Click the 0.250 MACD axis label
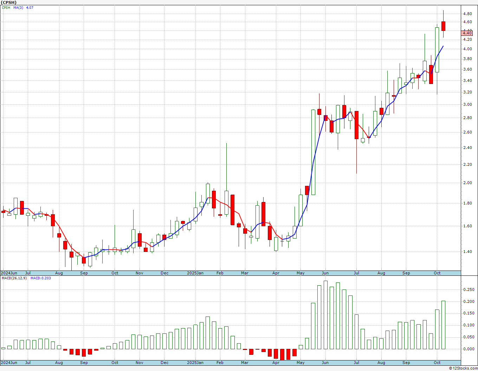 coord(469,290)
